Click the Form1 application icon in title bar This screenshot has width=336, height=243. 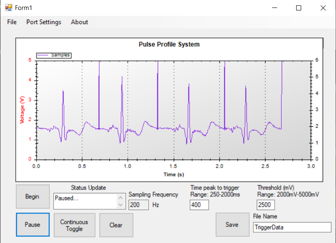coord(8,8)
